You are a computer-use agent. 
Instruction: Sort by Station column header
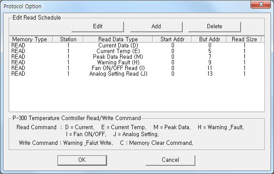click(x=68, y=39)
